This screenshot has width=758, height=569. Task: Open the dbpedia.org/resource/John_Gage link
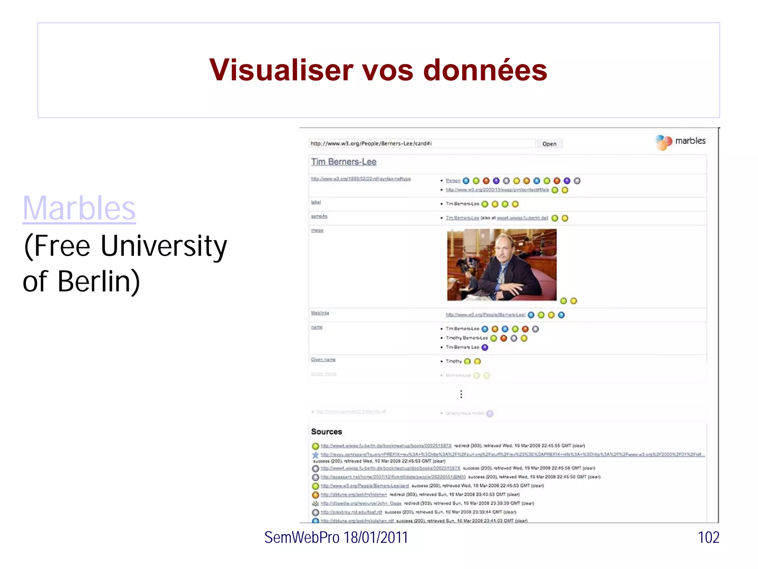[x=361, y=503]
